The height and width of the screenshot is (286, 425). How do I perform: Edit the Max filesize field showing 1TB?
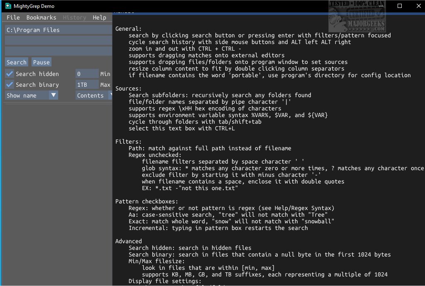pyautogui.click(x=87, y=84)
